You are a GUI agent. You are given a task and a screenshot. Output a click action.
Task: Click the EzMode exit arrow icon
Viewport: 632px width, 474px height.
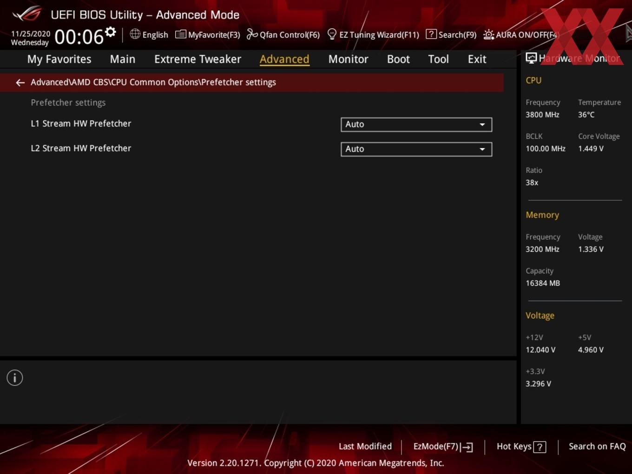point(467,447)
